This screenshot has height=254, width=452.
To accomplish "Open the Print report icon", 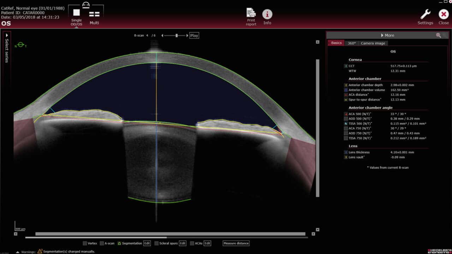I will click(x=251, y=13).
